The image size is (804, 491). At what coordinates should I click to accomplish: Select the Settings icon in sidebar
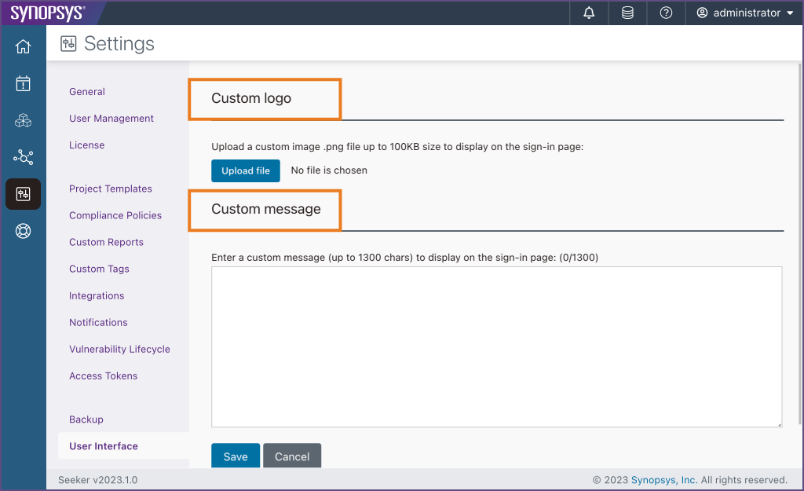click(x=23, y=194)
